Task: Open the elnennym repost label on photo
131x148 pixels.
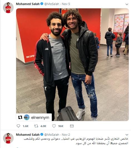Action: [40, 118]
